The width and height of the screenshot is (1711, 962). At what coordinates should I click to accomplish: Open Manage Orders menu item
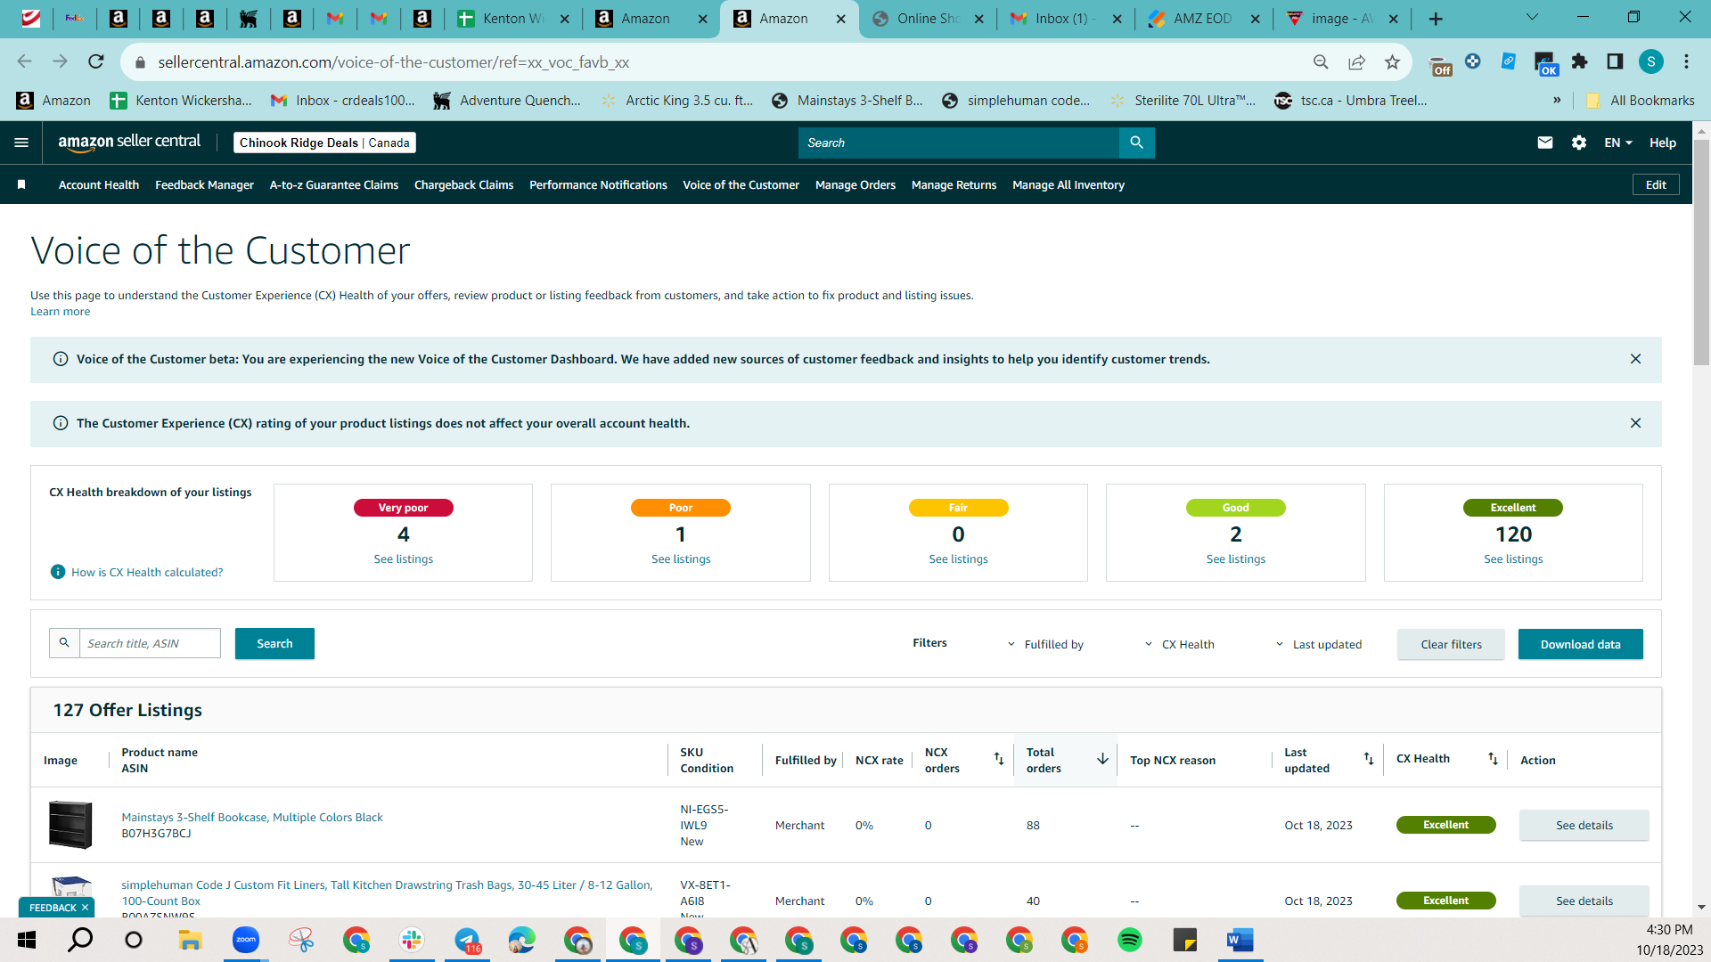pyautogui.click(x=855, y=184)
